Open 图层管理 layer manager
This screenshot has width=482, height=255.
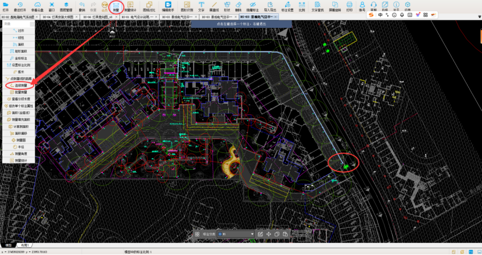66,6
